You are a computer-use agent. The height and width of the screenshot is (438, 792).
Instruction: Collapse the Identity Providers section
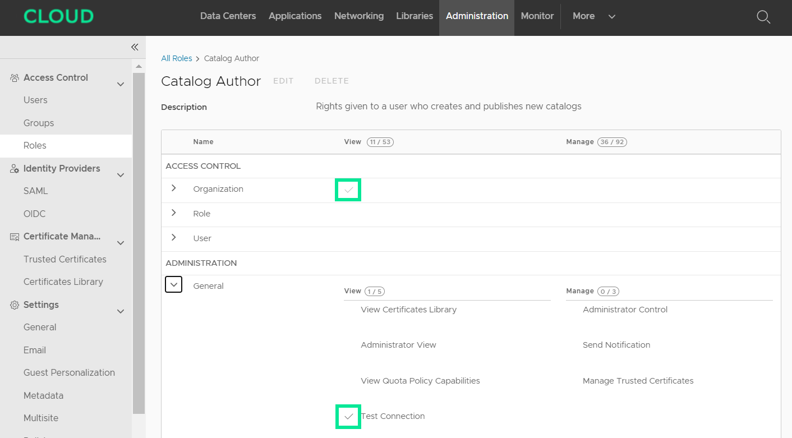pos(120,176)
